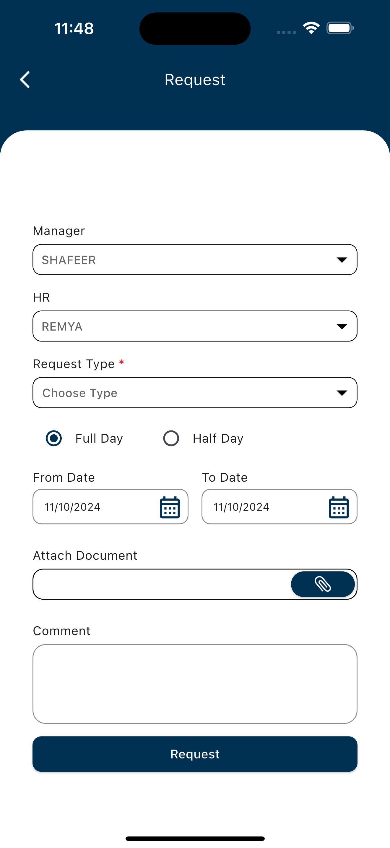Select the Half Day radio button

click(x=171, y=438)
